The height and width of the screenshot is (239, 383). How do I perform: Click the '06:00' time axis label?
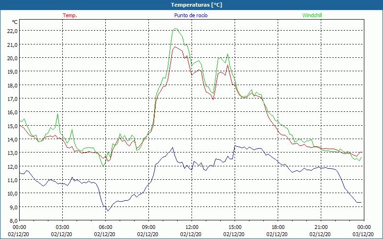pyautogui.click(x=105, y=228)
